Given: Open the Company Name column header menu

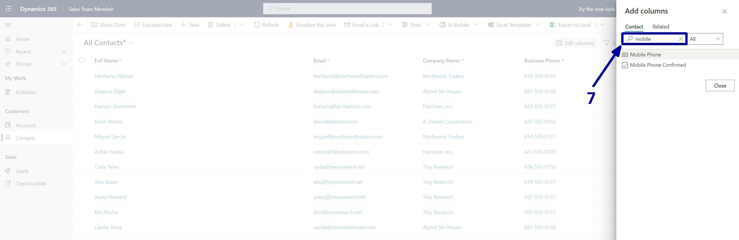Looking at the screenshot, I should click(443, 60).
